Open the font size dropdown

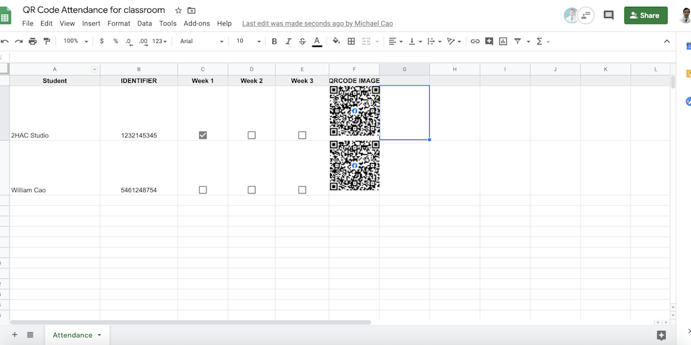[248, 41]
